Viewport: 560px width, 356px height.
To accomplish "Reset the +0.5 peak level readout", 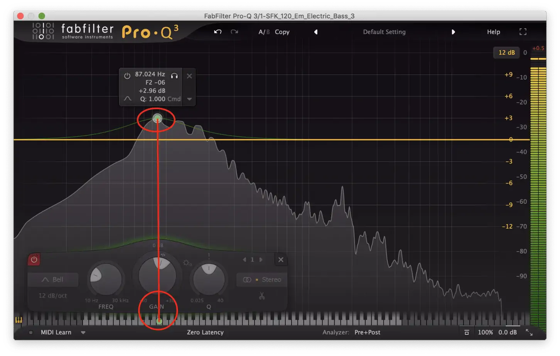I will pos(538,48).
